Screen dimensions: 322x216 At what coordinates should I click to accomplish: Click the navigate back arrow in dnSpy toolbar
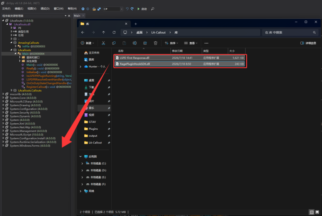tap(83, 9)
